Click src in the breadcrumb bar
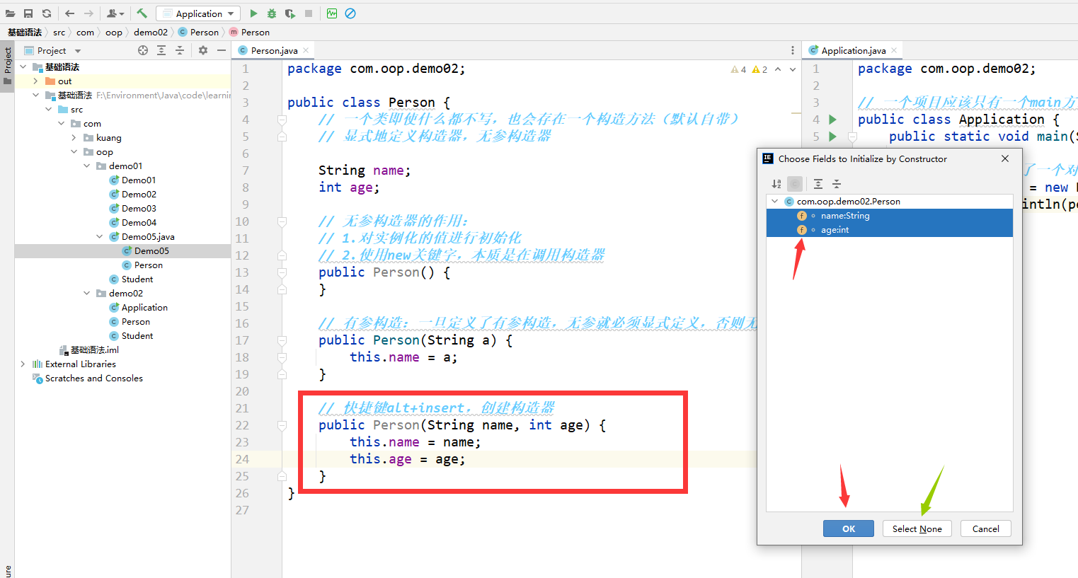This screenshot has height=578, width=1078. click(x=59, y=33)
